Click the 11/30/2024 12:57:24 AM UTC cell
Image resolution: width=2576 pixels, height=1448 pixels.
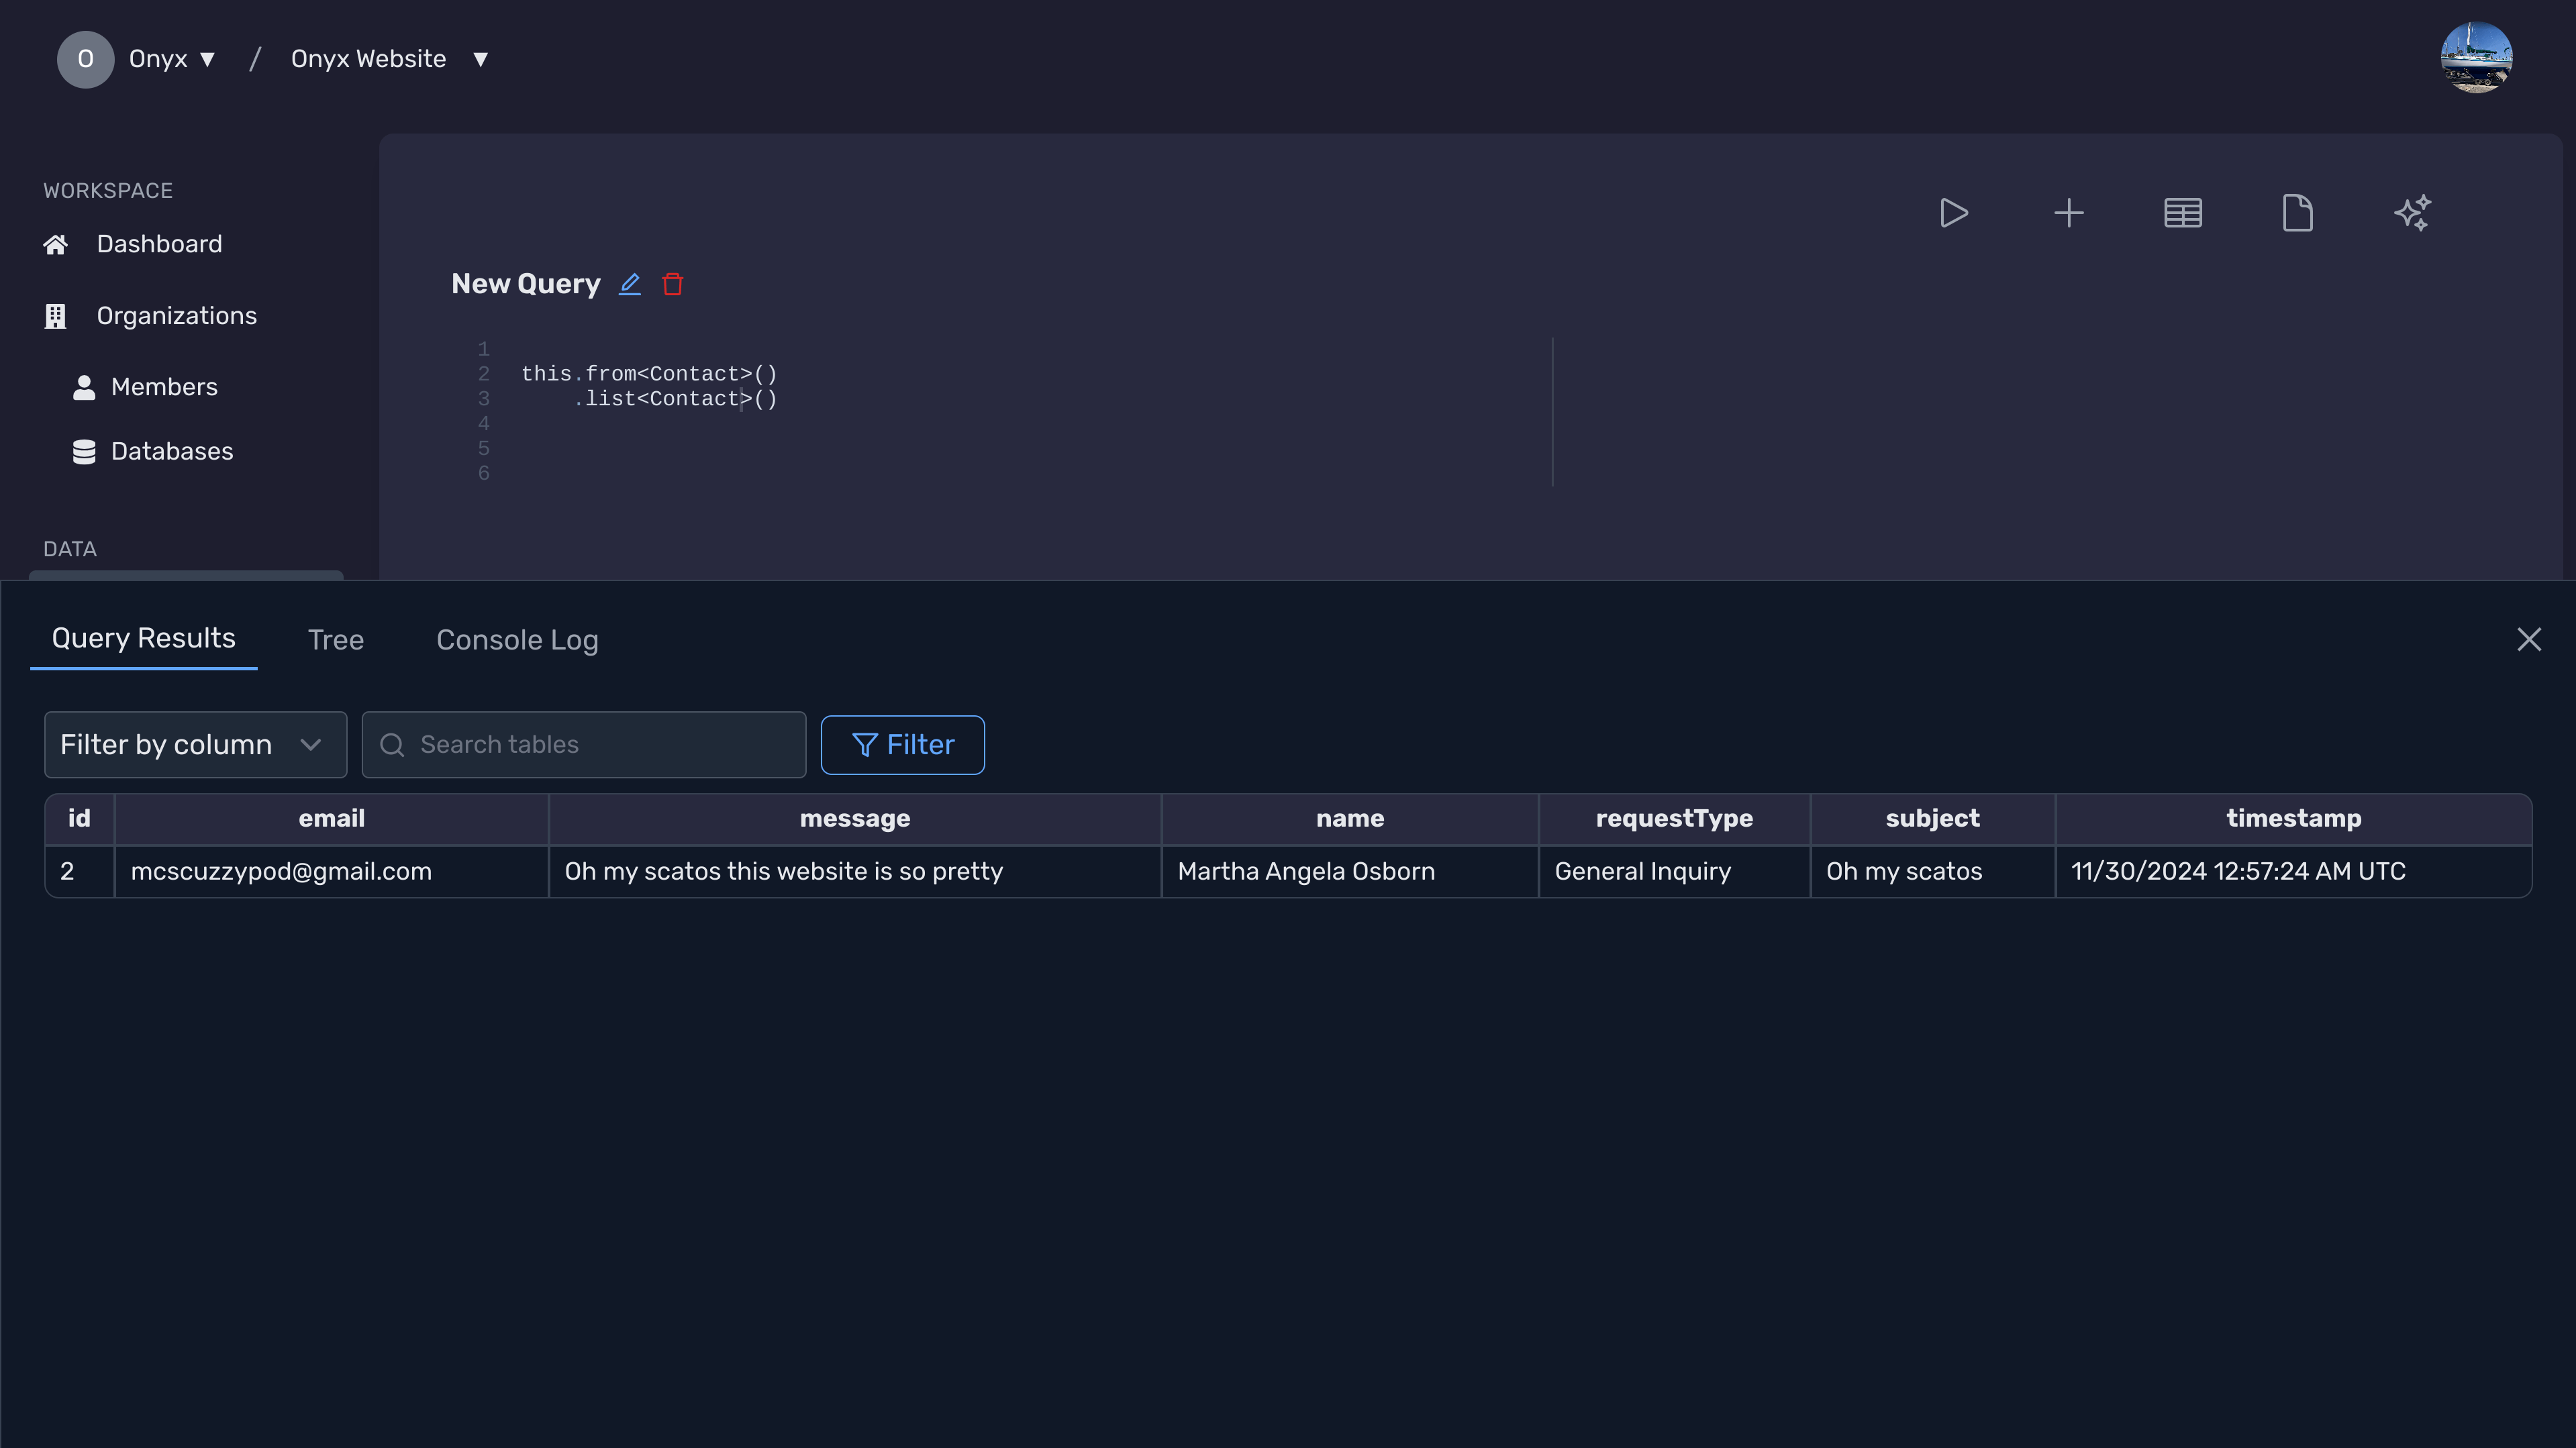(x=2293, y=872)
